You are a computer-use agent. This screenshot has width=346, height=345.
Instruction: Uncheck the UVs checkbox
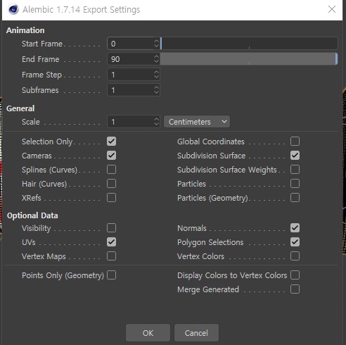(x=111, y=242)
